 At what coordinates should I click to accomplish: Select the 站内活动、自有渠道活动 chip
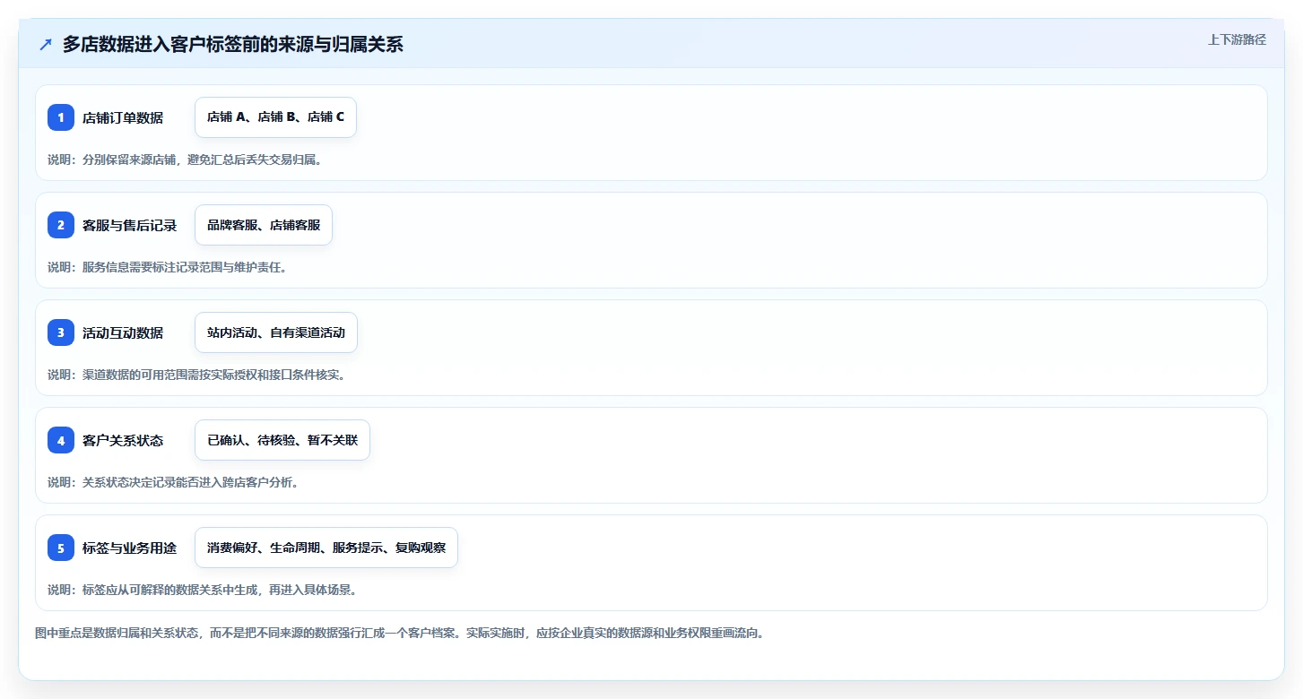[276, 332]
